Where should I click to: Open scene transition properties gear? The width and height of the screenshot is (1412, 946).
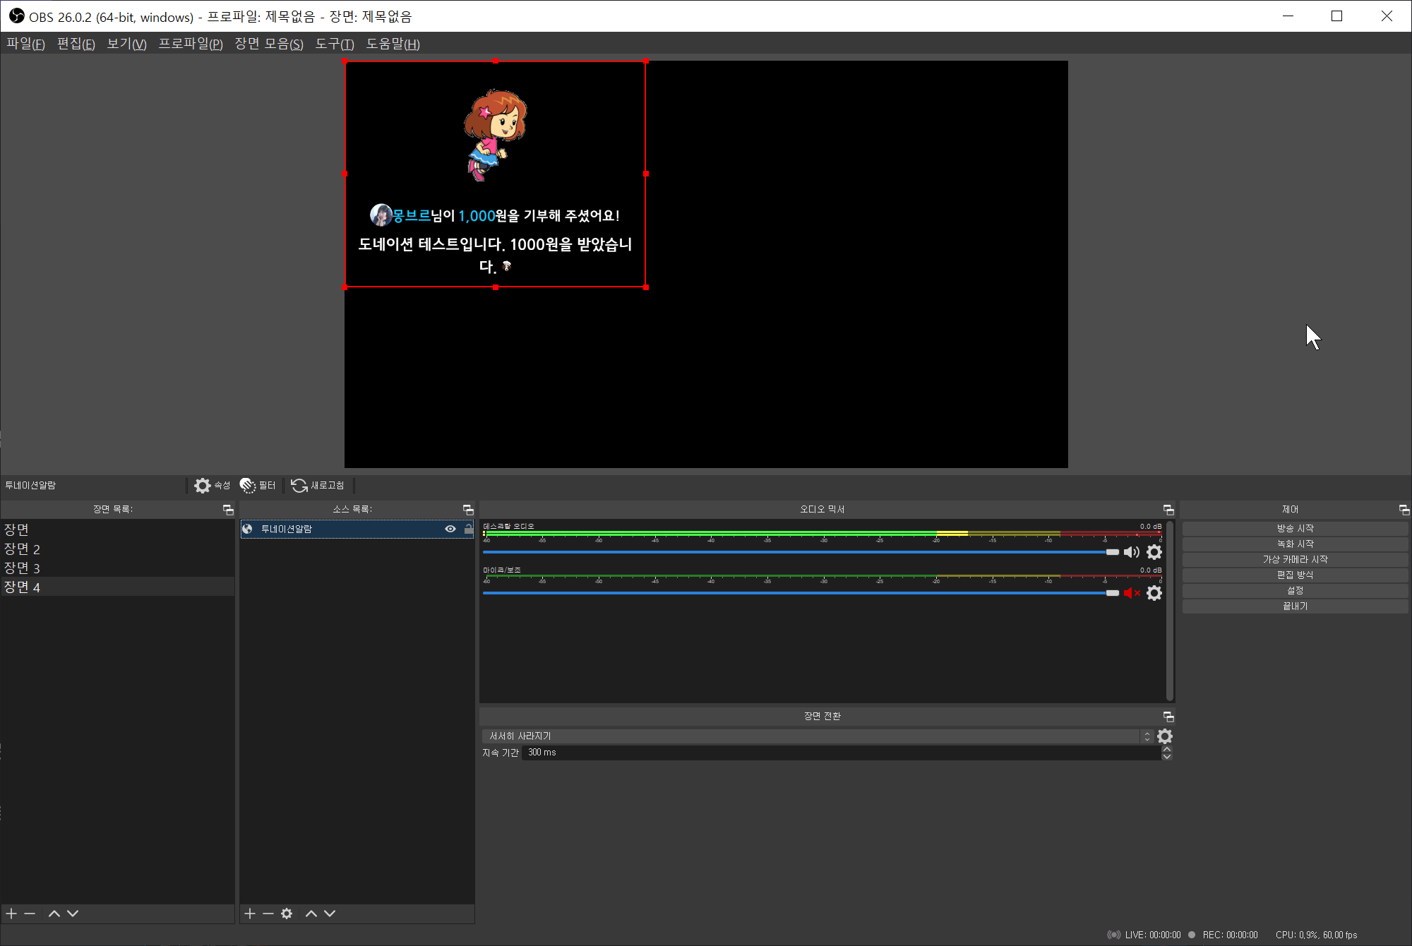pos(1165,736)
